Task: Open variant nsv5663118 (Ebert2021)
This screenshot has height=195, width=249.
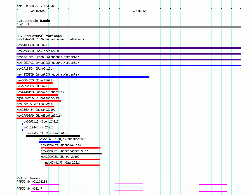Action: click(40, 121)
